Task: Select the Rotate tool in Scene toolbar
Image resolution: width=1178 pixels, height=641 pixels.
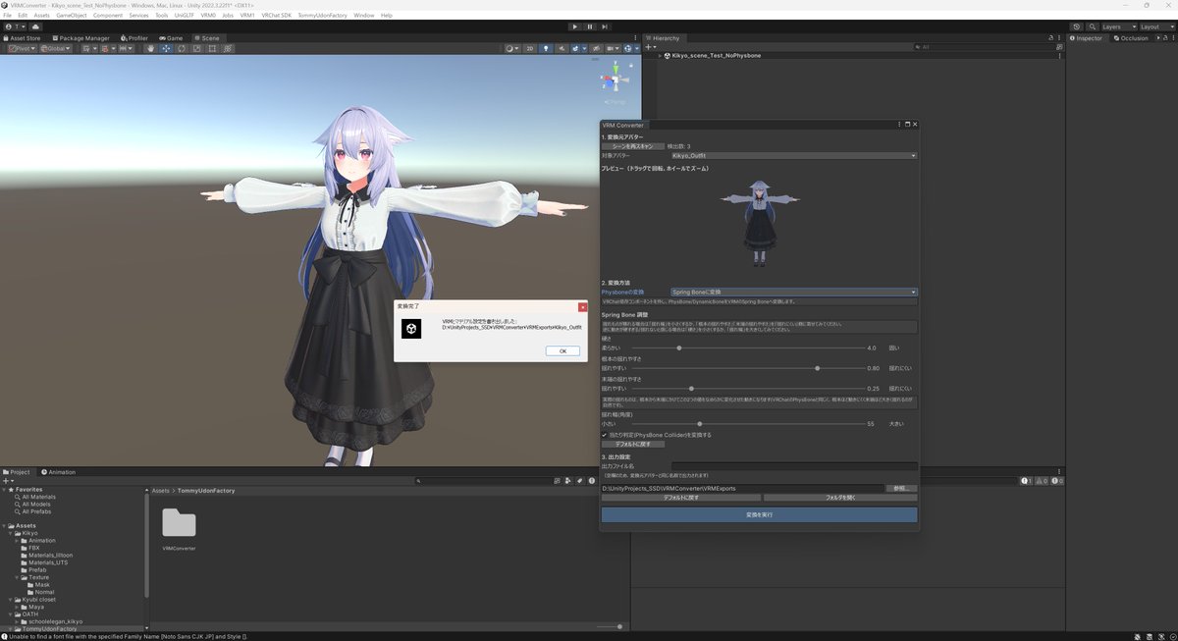Action: (182, 48)
